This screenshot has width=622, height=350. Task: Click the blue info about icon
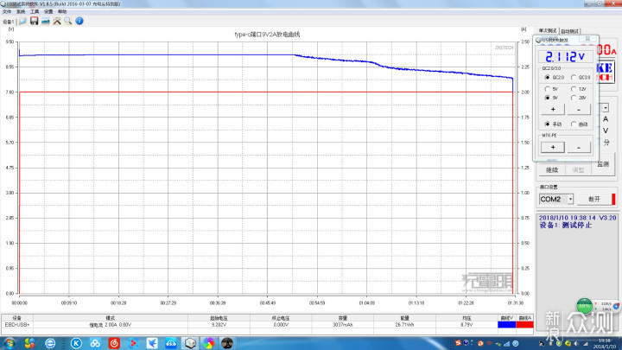point(79,21)
